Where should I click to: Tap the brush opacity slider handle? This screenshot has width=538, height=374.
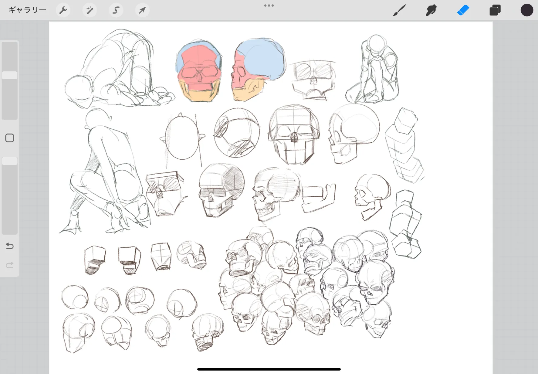coord(10,161)
